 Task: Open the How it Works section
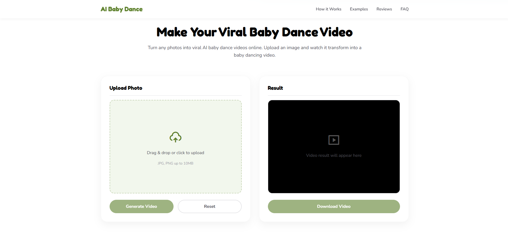click(x=328, y=9)
